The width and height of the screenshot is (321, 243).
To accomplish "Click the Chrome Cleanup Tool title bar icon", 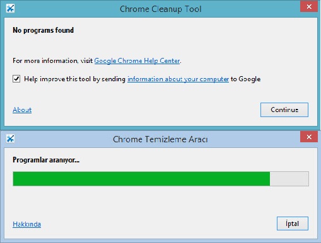I will 10,9.
